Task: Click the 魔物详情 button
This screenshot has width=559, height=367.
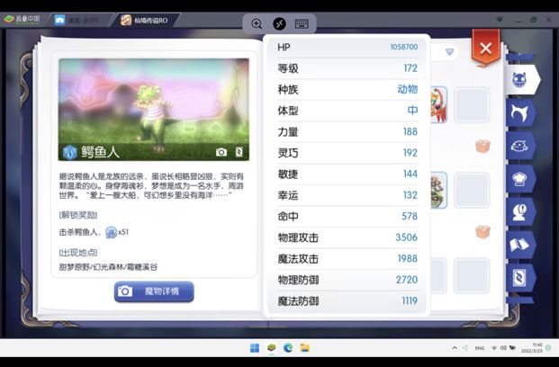Action: tap(154, 291)
